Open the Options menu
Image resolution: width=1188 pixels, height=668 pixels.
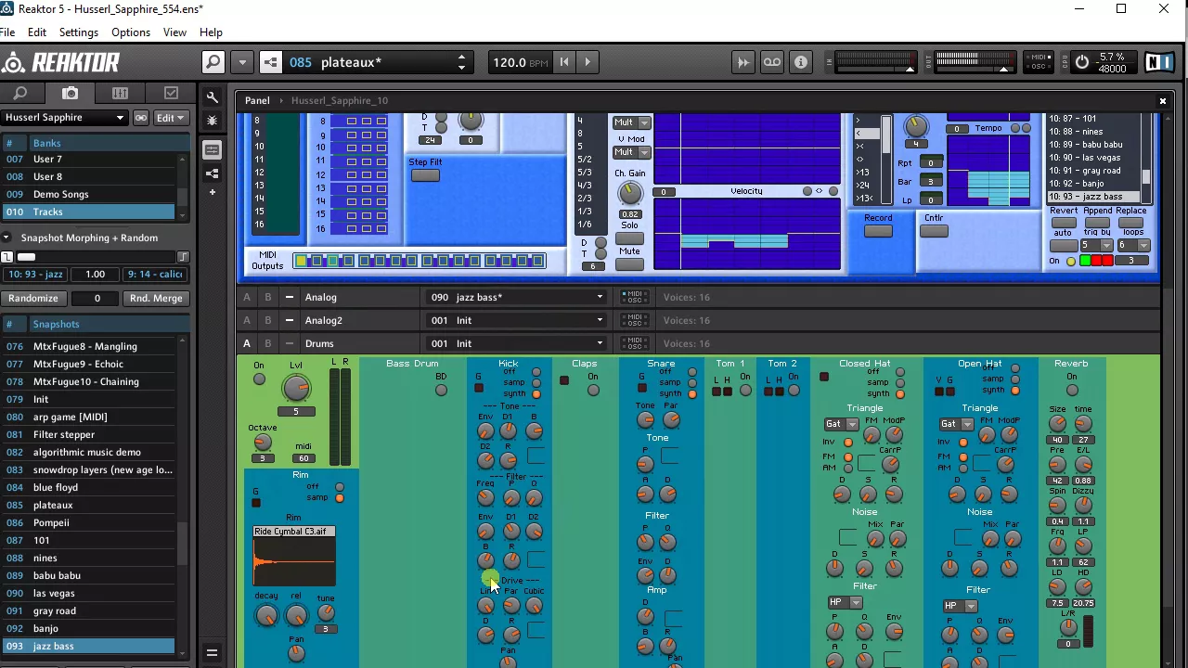[x=131, y=32]
